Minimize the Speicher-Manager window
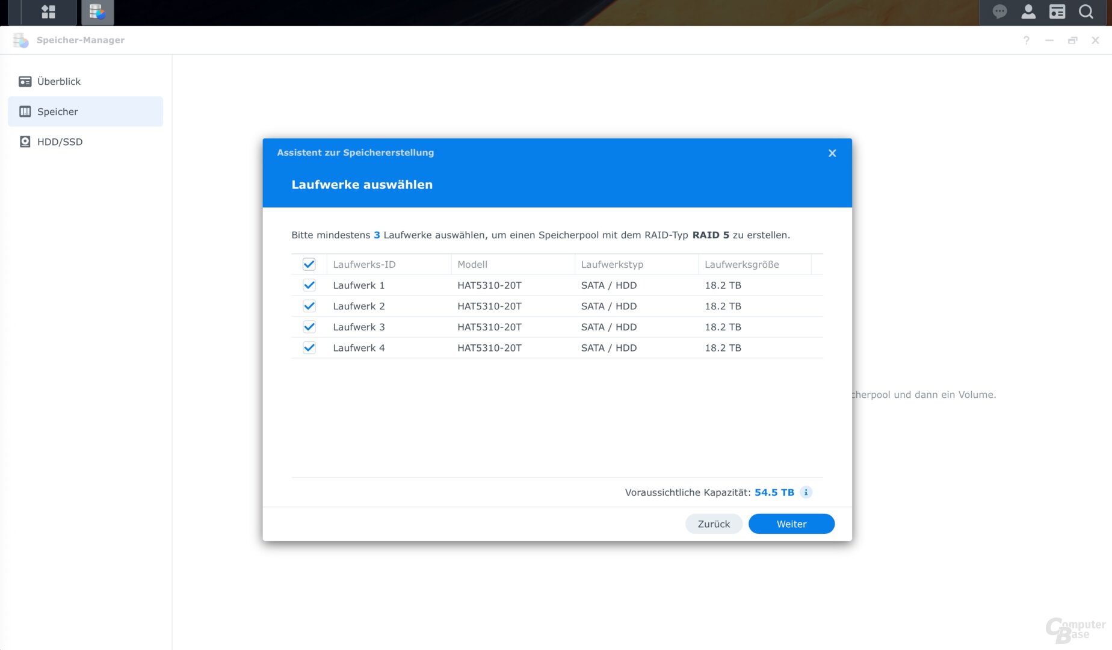Viewport: 1112px width, 650px height. (x=1049, y=40)
